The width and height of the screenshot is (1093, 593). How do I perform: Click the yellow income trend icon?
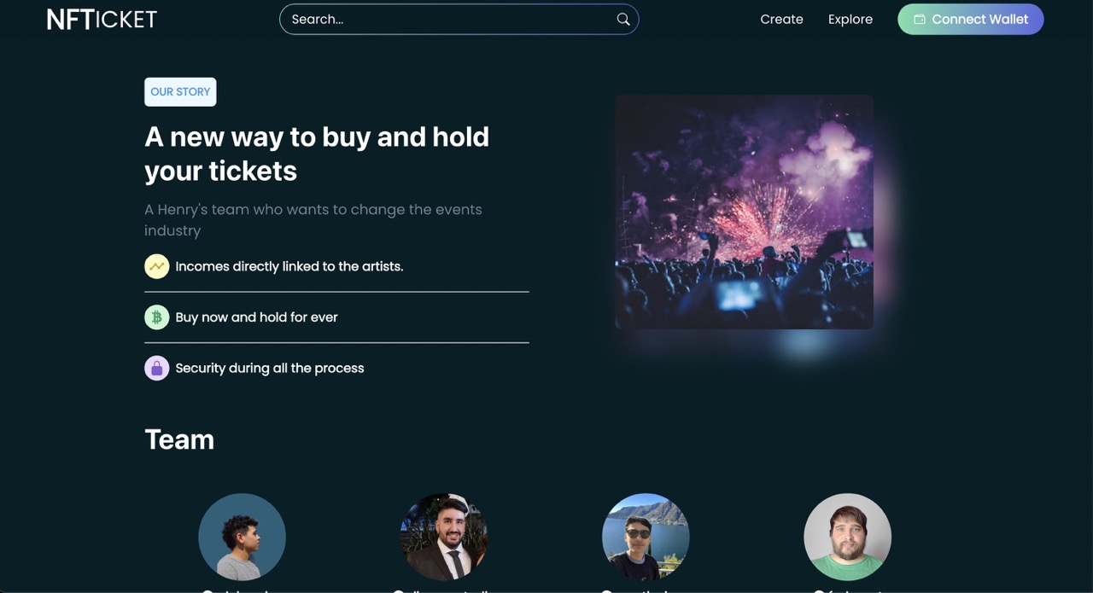tap(156, 266)
